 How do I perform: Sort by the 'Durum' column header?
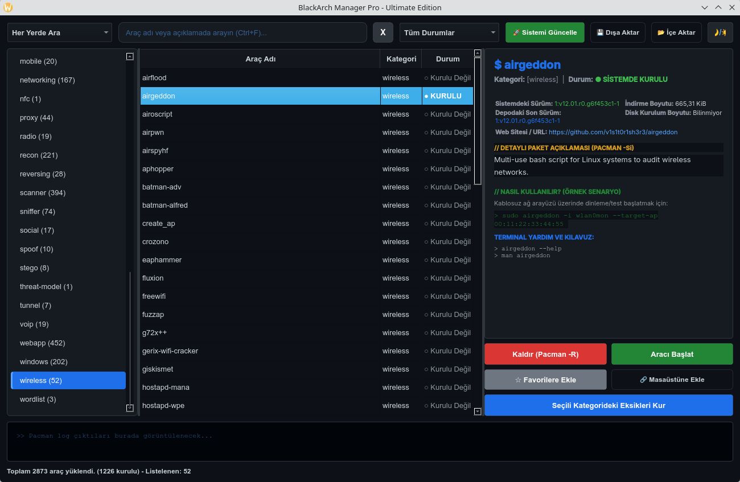(447, 59)
